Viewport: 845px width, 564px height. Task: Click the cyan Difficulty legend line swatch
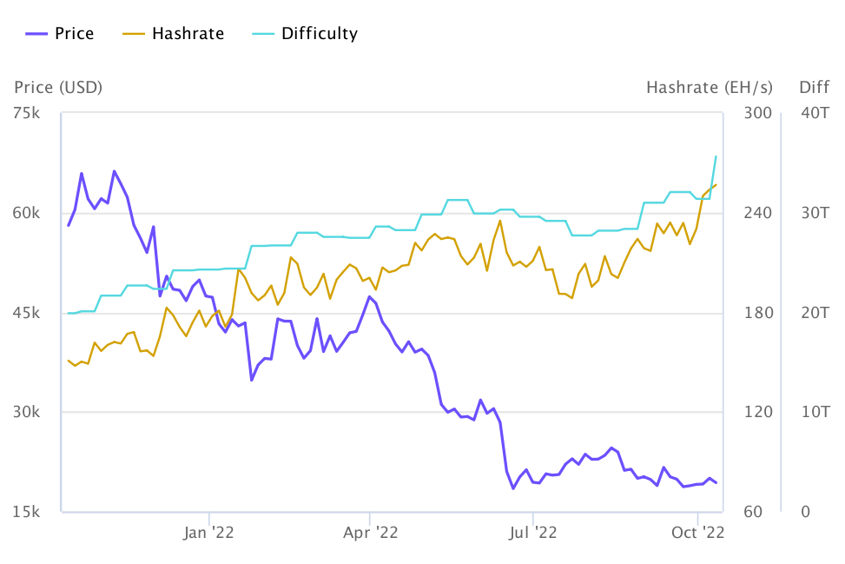[x=263, y=34]
